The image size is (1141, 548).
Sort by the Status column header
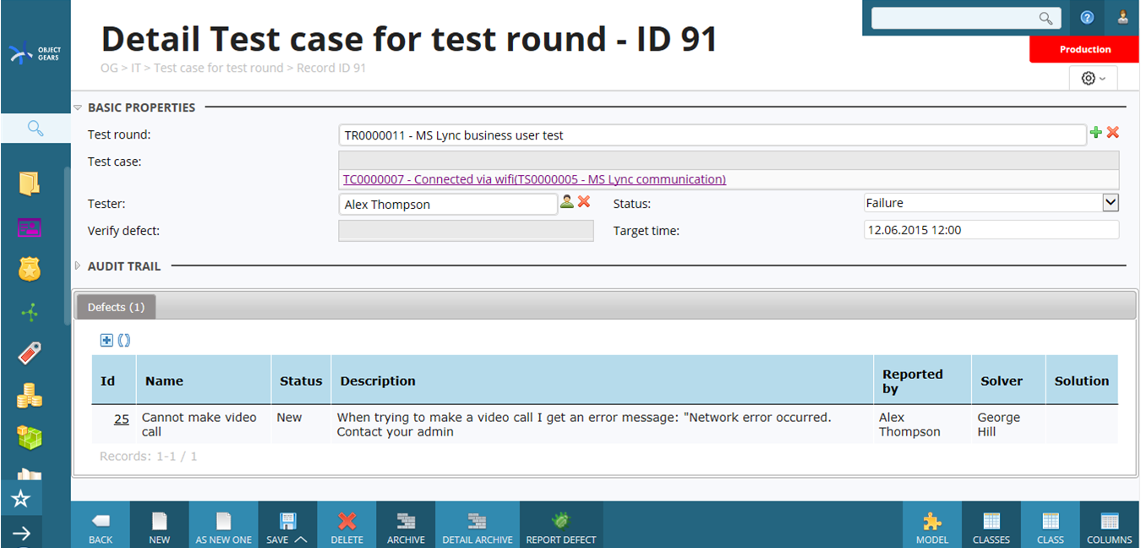pyautogui.click(x=301, y=381)
